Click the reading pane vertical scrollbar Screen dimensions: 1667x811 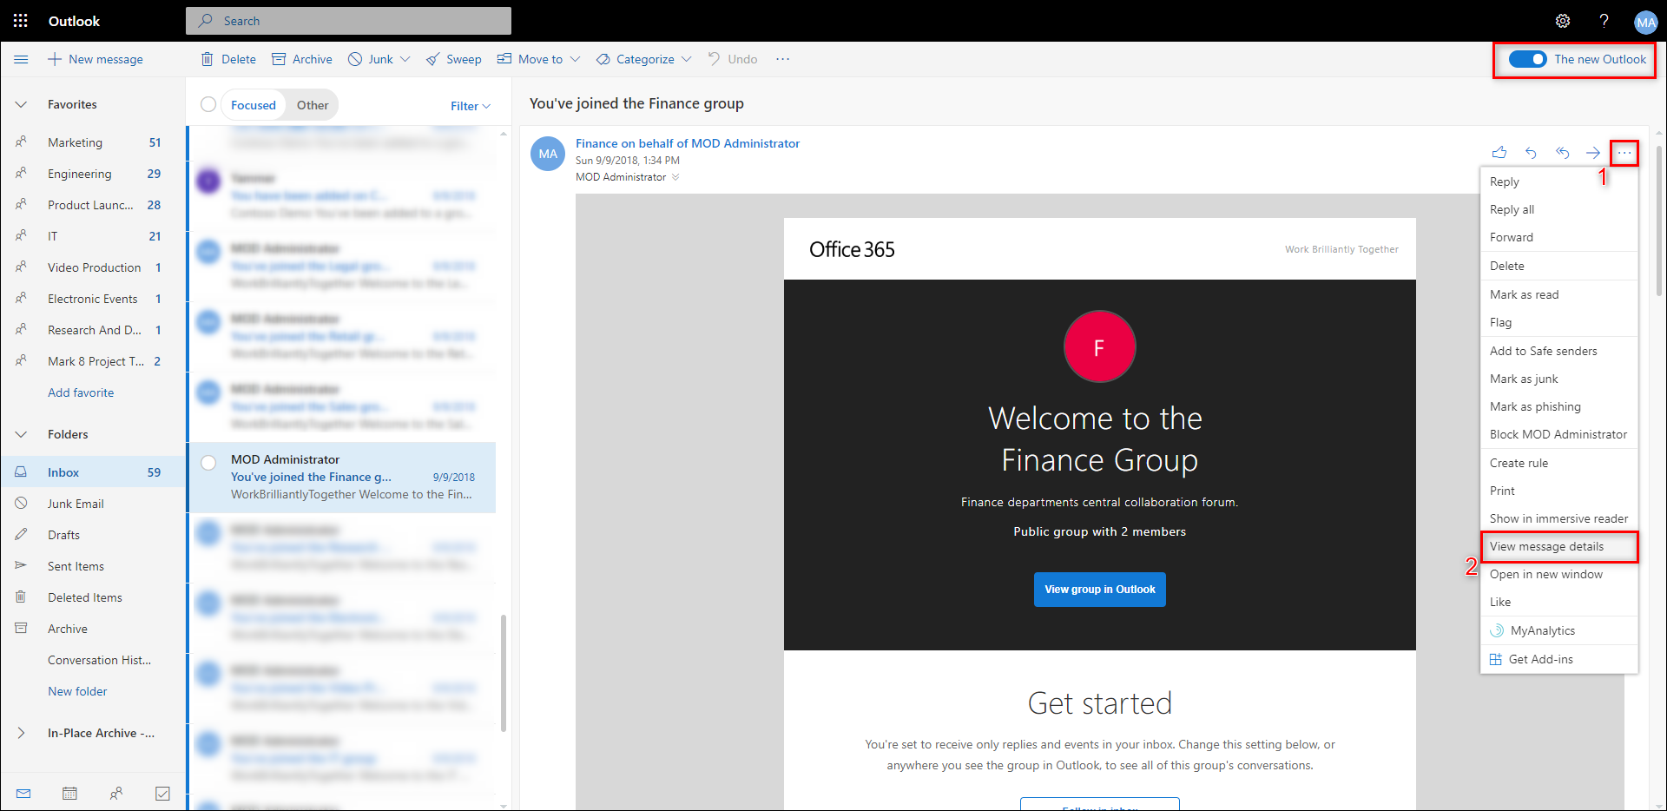[x=1660, y=221]
